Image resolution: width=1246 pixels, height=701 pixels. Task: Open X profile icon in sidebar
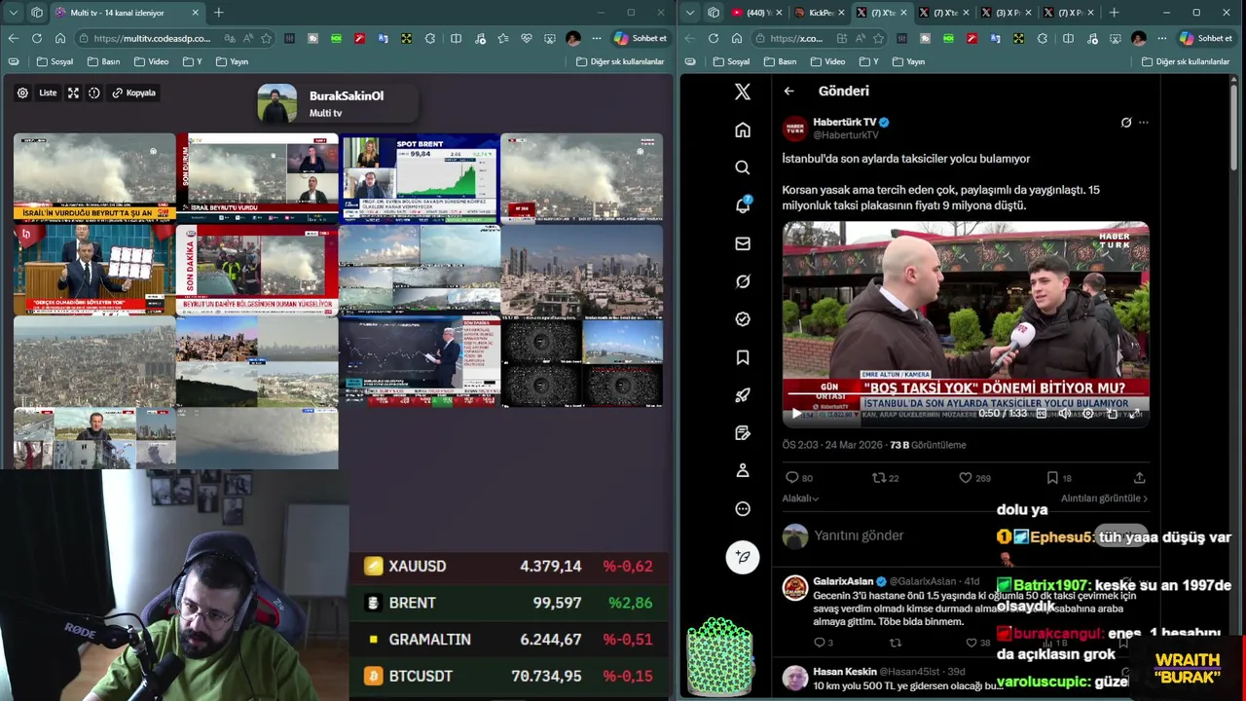(x=743, y=470)
